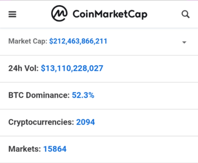Viewport: 198px width, 163px height.
Task: Open the hamburger navigation menu
Action: (x=12, y=14)
